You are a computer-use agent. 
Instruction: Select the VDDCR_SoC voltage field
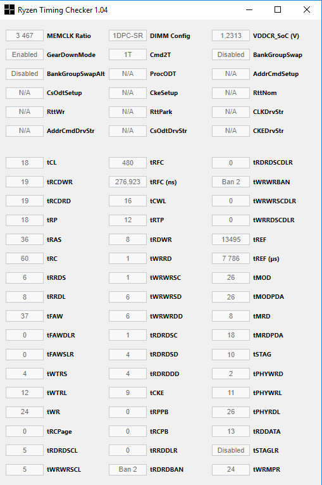tap(231, 35)
